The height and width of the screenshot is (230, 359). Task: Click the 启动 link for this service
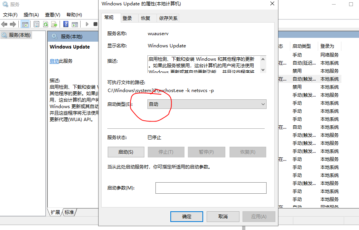click(54, 61)
